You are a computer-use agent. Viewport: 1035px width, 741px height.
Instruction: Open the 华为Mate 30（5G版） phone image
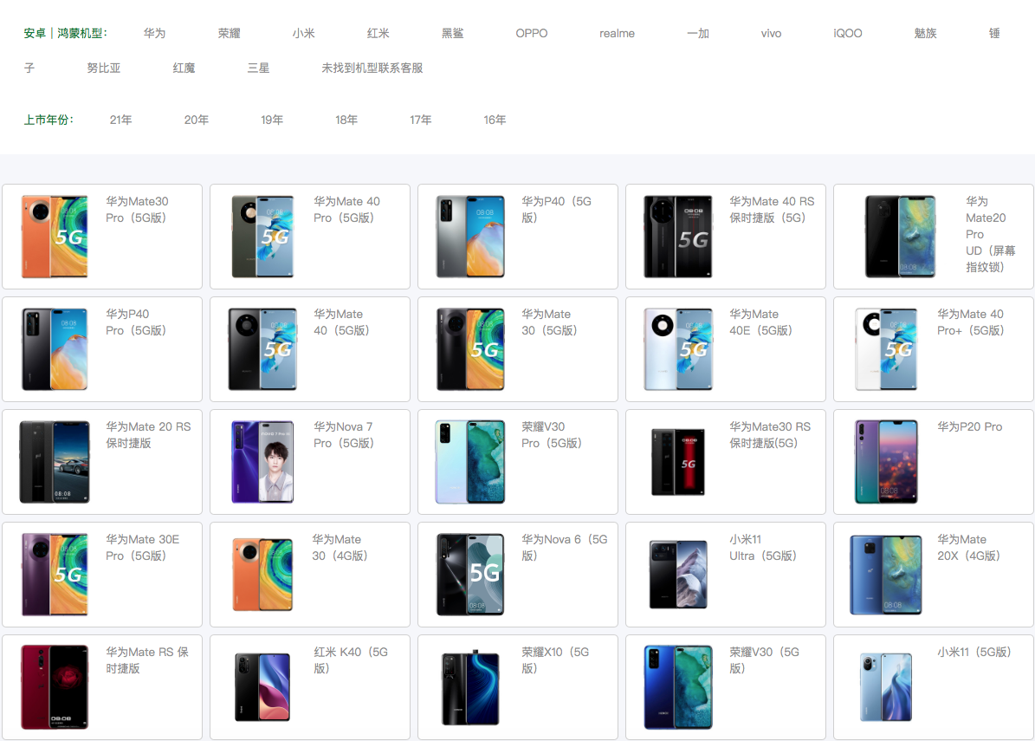[x=470, y=348]
